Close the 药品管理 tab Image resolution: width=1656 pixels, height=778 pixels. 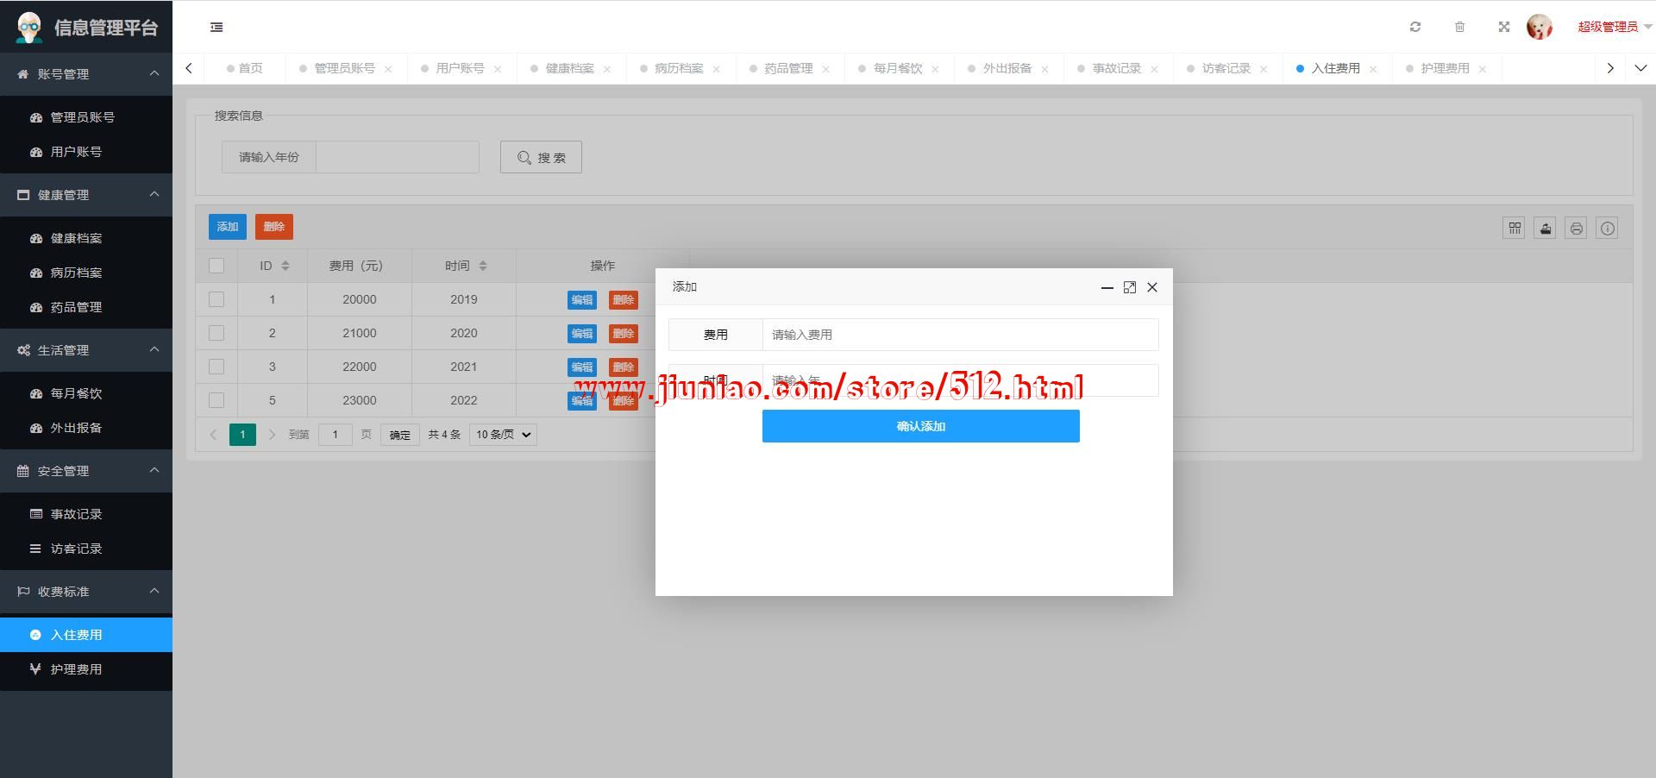tap(825, 69)
